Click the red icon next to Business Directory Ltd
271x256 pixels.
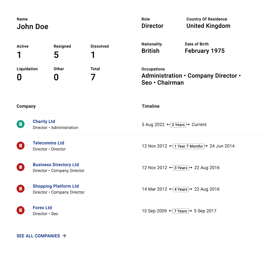coord(20,167)
